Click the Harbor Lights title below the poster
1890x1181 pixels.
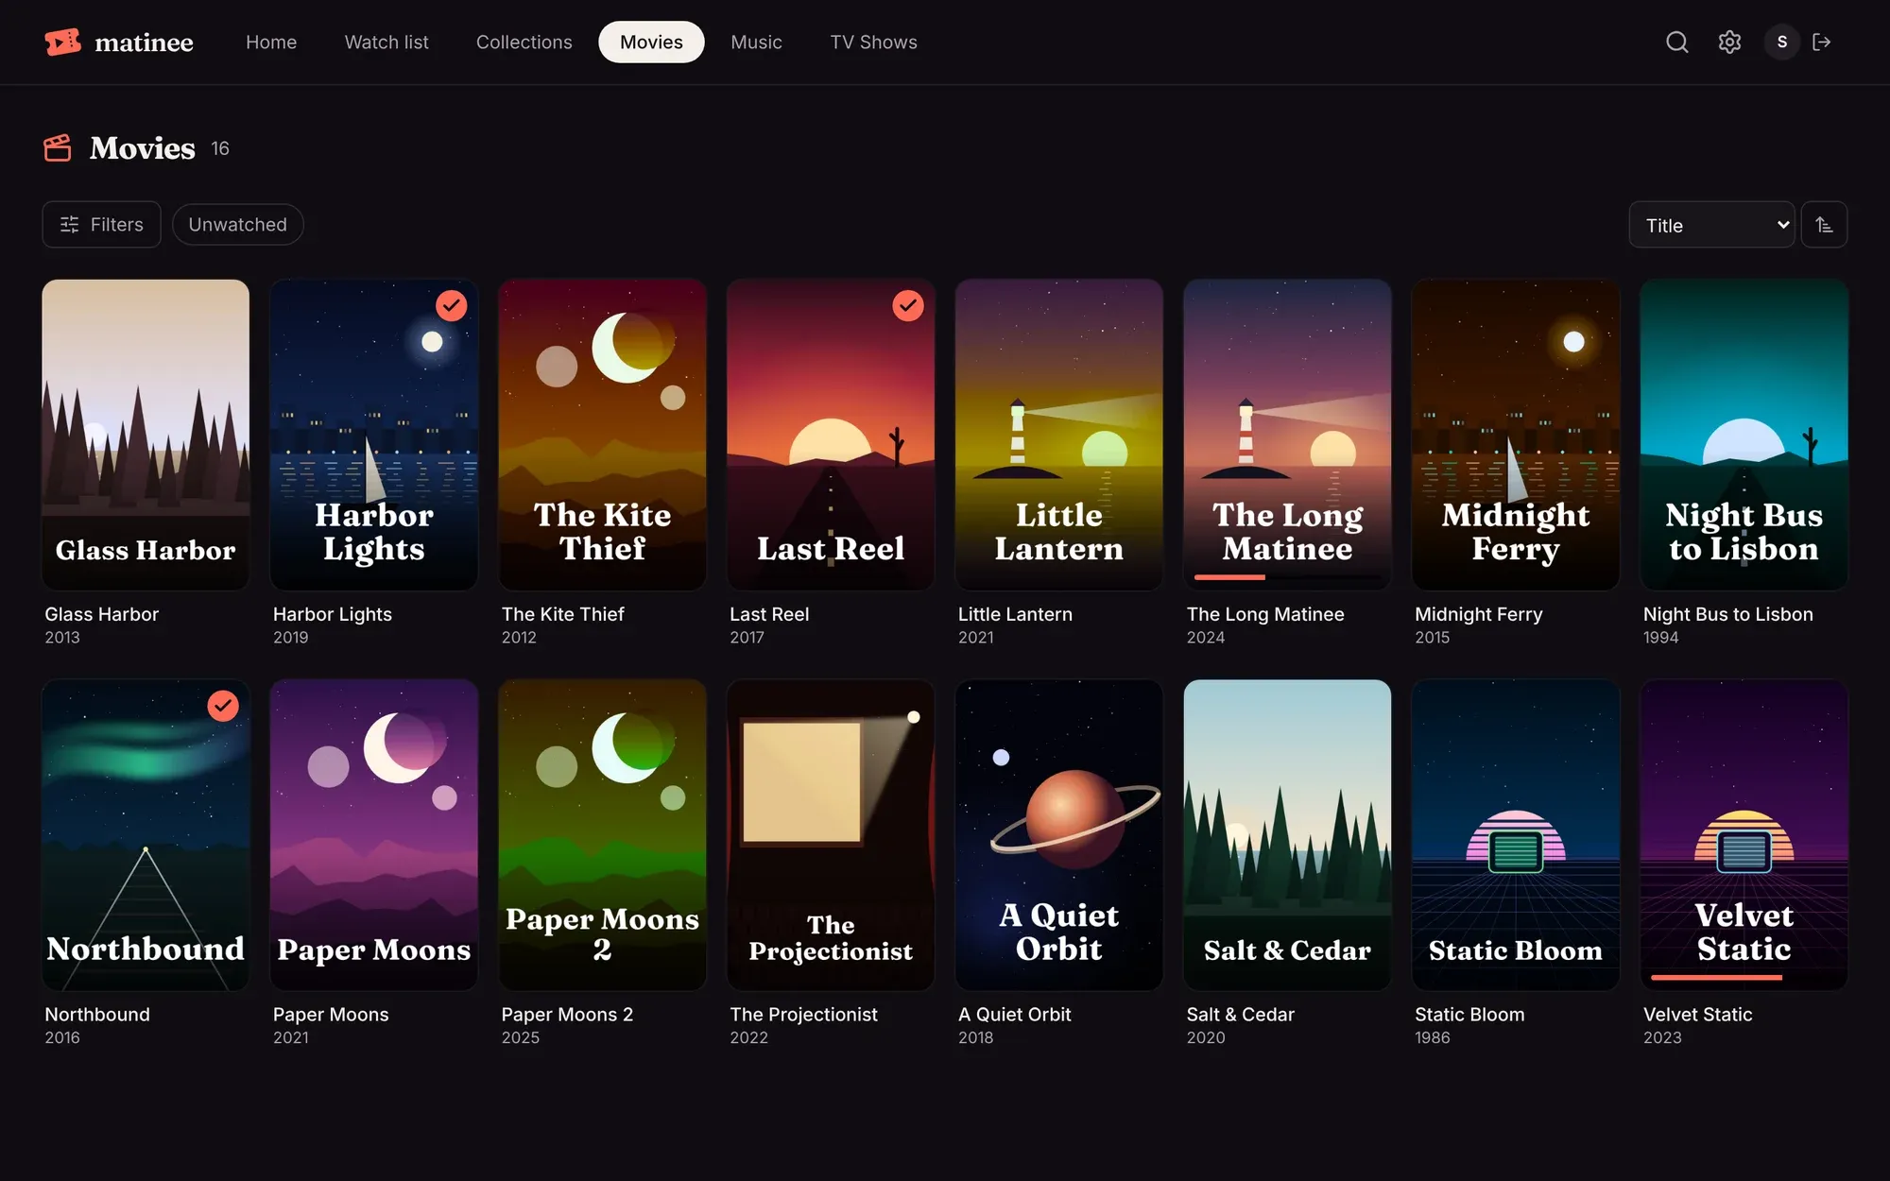333,614
